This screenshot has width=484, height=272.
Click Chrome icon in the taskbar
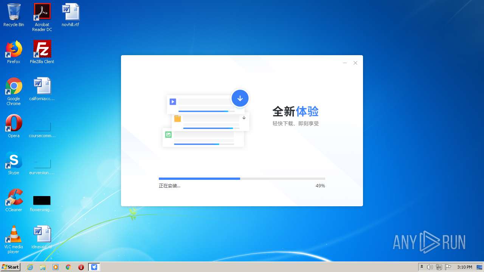(68, 267)
